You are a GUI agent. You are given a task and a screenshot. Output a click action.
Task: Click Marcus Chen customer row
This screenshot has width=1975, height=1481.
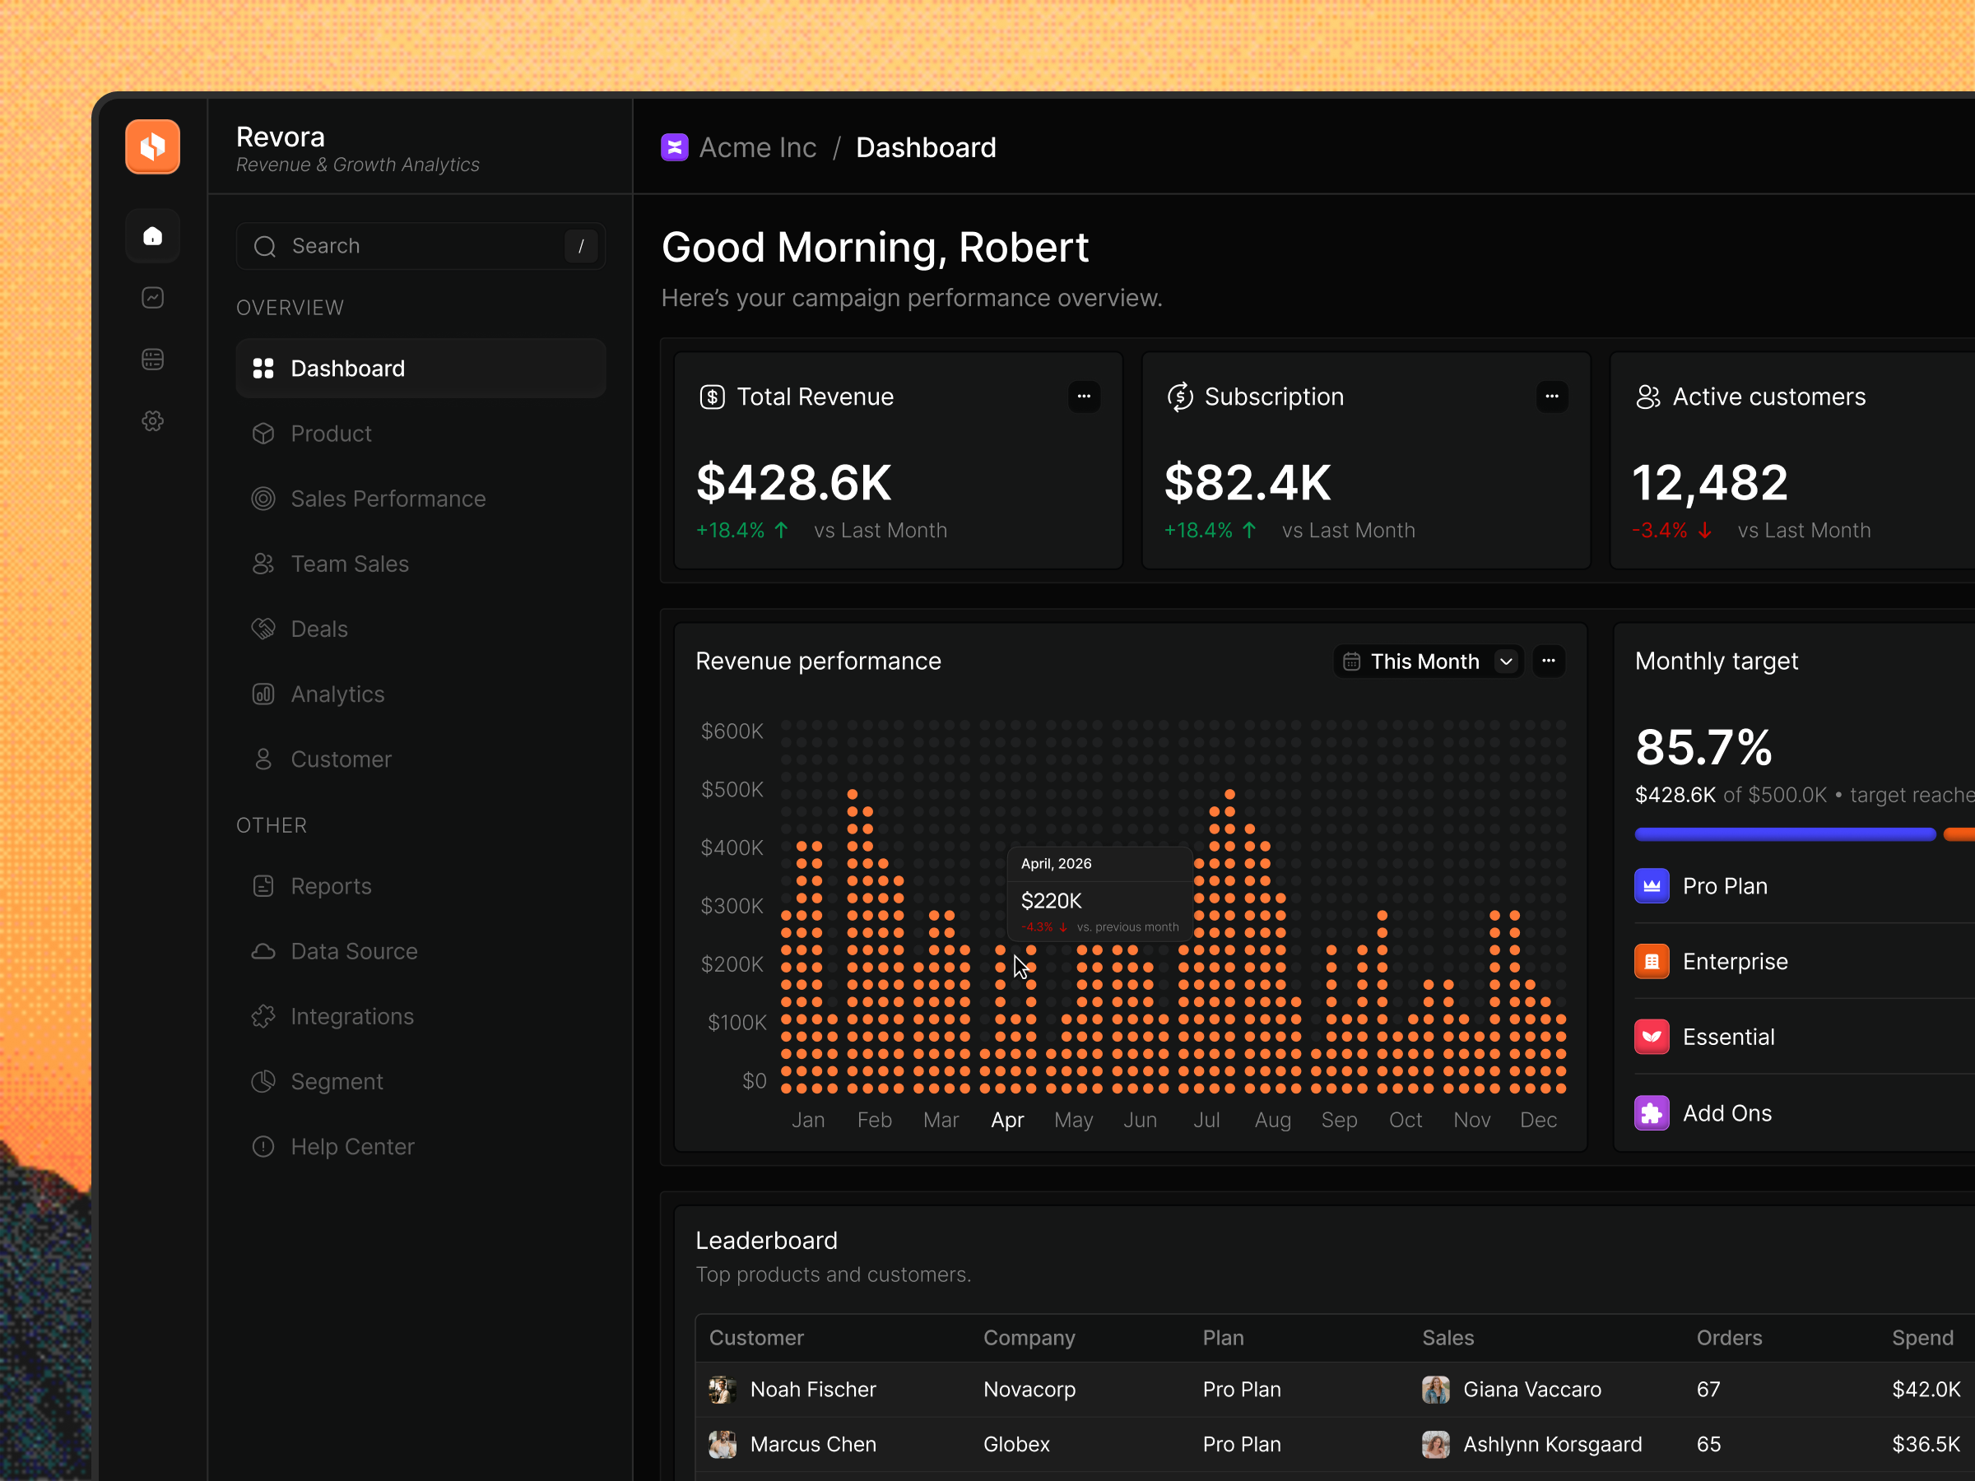1334,1443
